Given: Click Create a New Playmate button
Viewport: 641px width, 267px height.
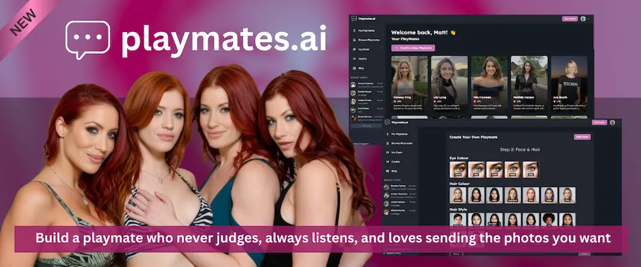Looking at the screenshot, I should point(413,48).
